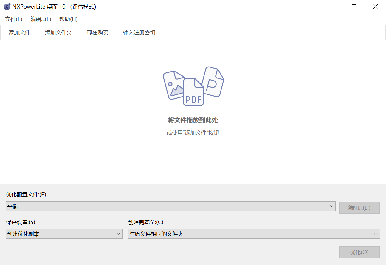Screen dimensions: 386x265
Task: Click the 保存设置:(S) label
Action: (21, 222)
